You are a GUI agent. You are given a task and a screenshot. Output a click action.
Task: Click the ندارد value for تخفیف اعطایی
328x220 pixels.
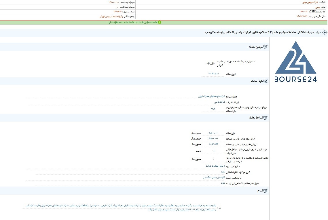(x=223, y=172)
